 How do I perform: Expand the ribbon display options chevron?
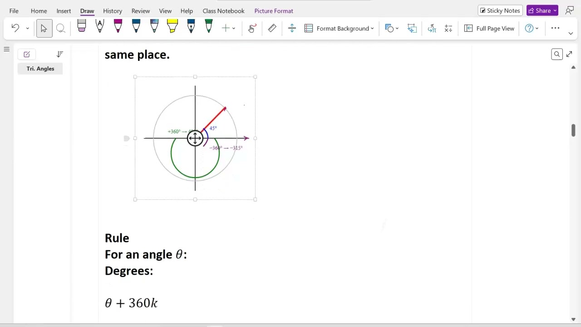[571, 33]
